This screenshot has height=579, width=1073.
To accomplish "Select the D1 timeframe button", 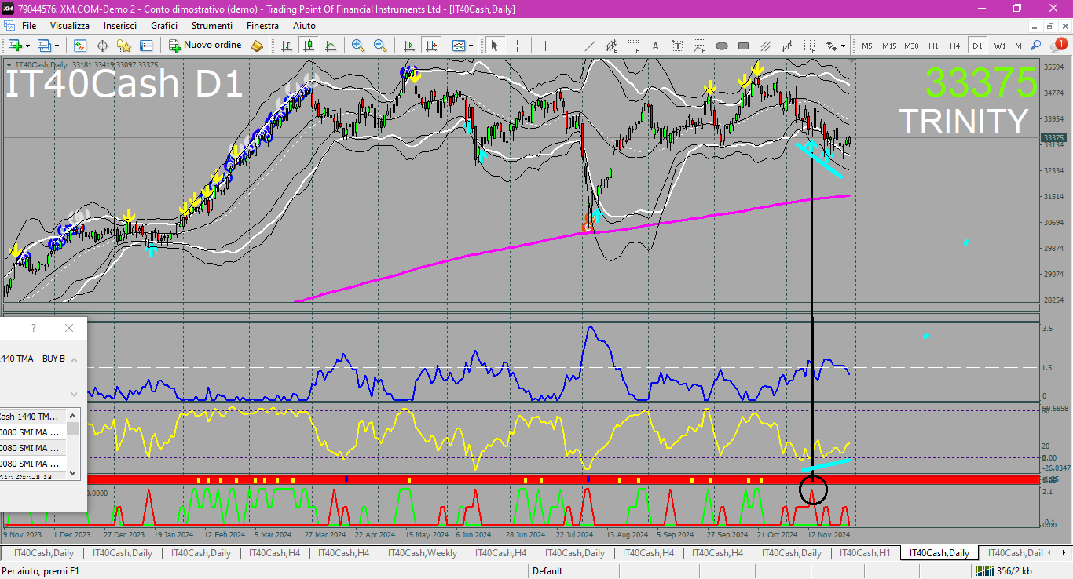I will pyautogui.click(x=977, y=46).
